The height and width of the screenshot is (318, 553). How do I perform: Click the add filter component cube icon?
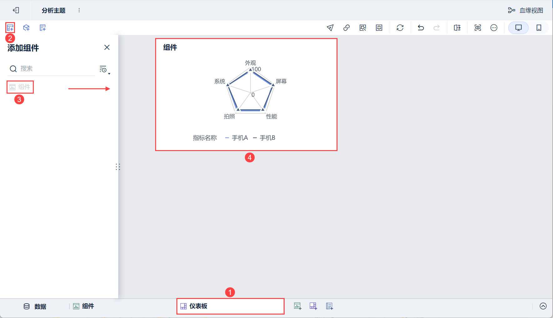(x=26, y=28)
